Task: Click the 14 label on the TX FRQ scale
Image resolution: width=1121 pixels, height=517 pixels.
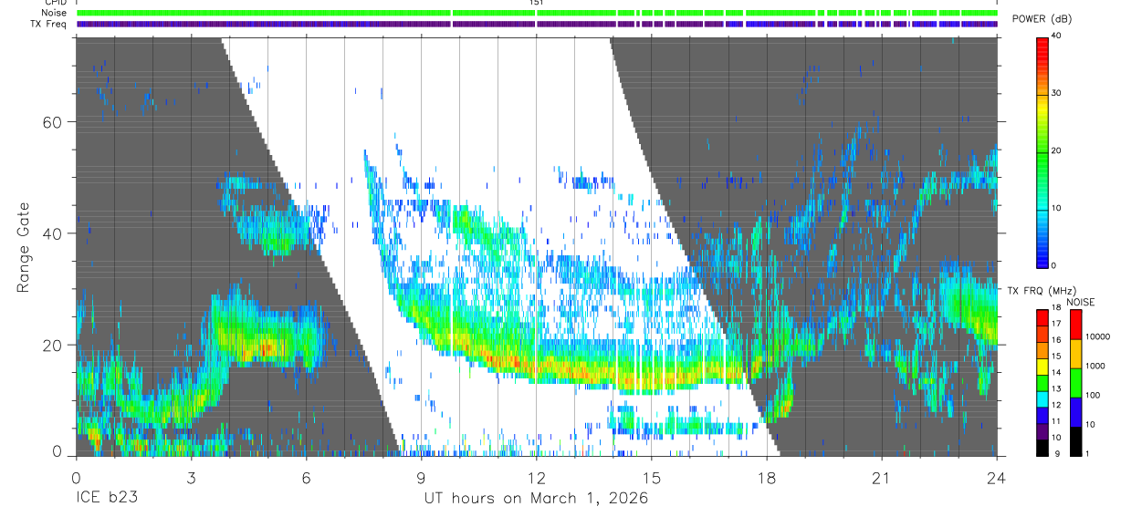Action: [1056, 373]
